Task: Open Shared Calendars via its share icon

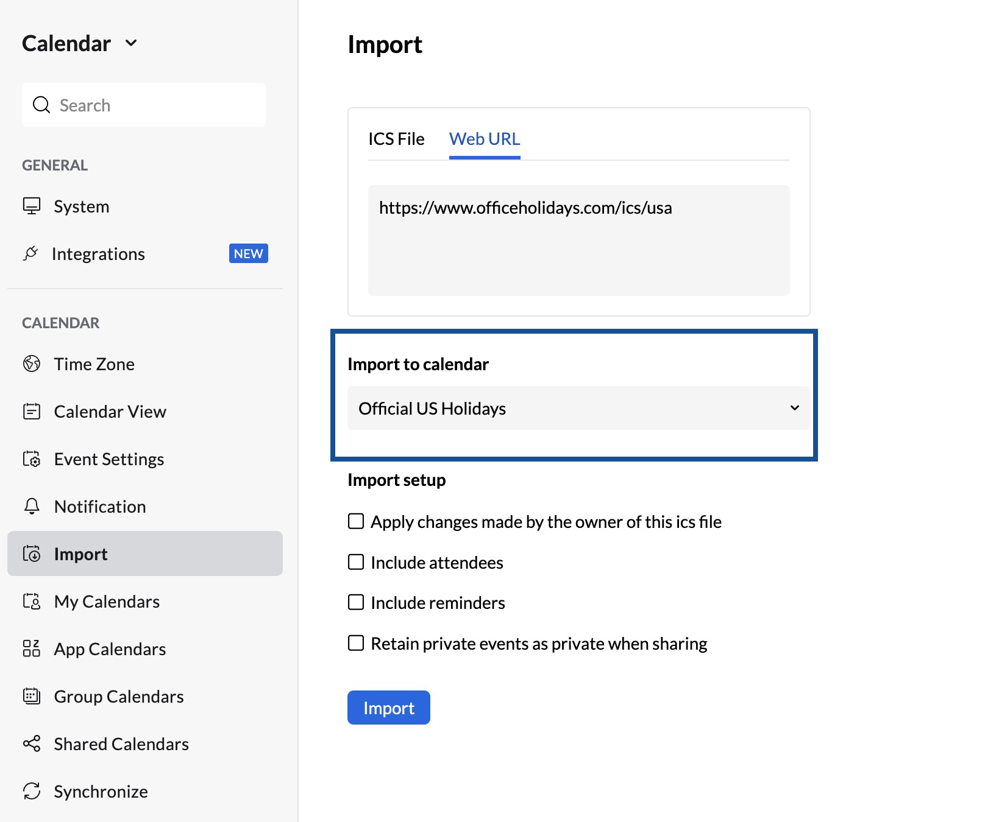Action: [x=32, y=743]
